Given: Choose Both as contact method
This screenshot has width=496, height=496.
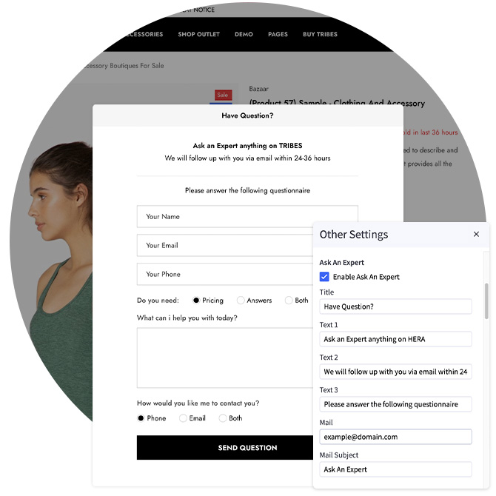Looking at the screenshot, I should pyautogui.click(x=223, y=418).
